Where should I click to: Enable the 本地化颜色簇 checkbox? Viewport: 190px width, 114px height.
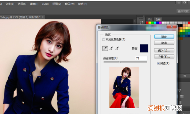tap(104, 39)
